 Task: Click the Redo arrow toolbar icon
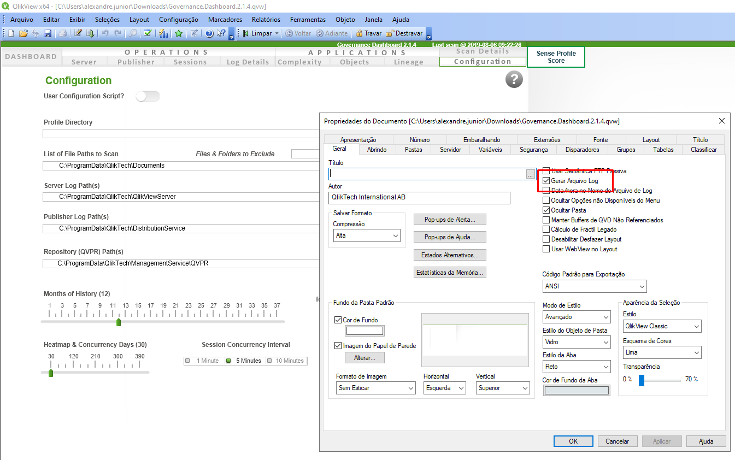pos(117,33)
